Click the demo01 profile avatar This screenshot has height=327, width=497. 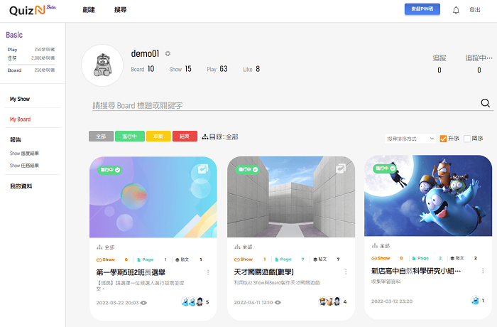[102, 65]
